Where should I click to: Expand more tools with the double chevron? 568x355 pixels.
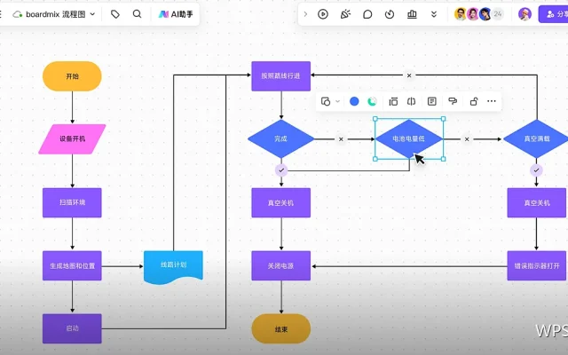point(434,14)
